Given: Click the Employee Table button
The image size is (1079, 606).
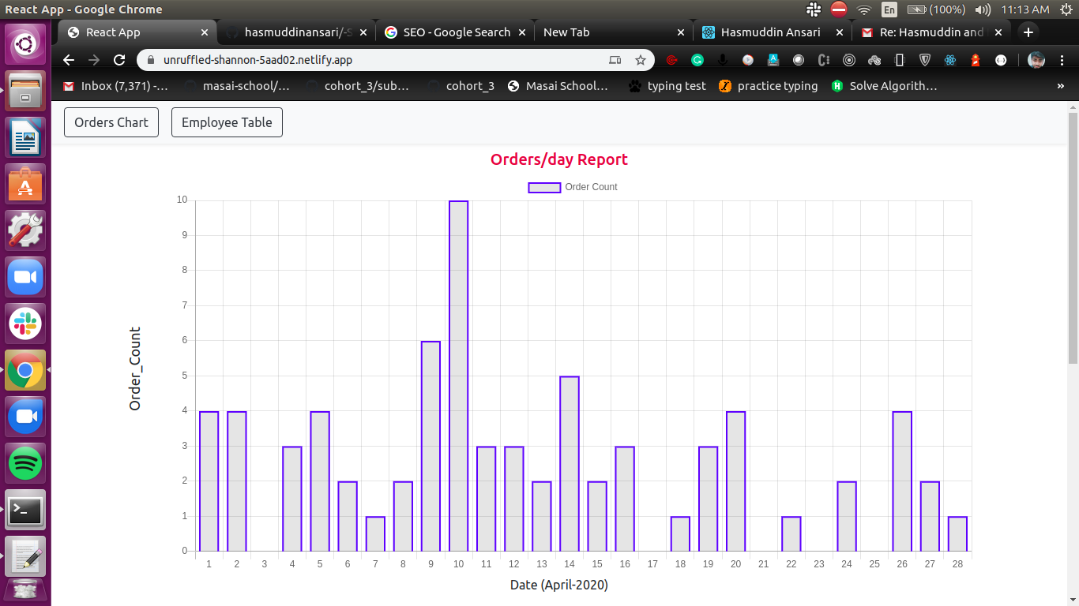Looking at the screenshot, I should point(227,122).
